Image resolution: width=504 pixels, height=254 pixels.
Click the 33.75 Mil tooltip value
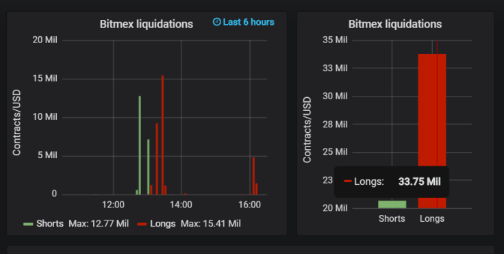[x=420, y=181]
